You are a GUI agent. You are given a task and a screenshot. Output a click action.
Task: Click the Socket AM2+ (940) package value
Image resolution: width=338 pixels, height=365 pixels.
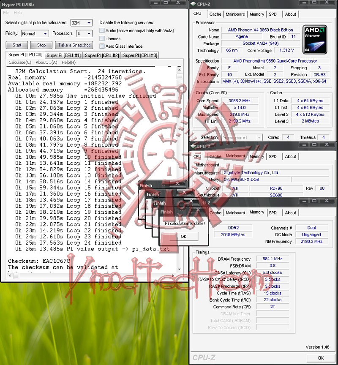[x=260, y=43]
